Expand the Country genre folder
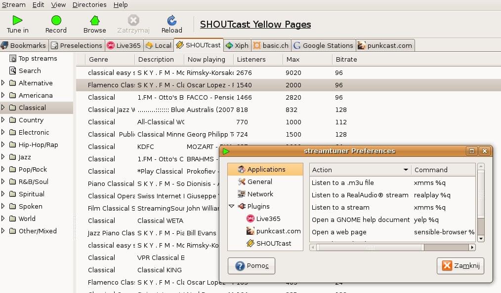501x293 pixels. [x=3, y=120]
